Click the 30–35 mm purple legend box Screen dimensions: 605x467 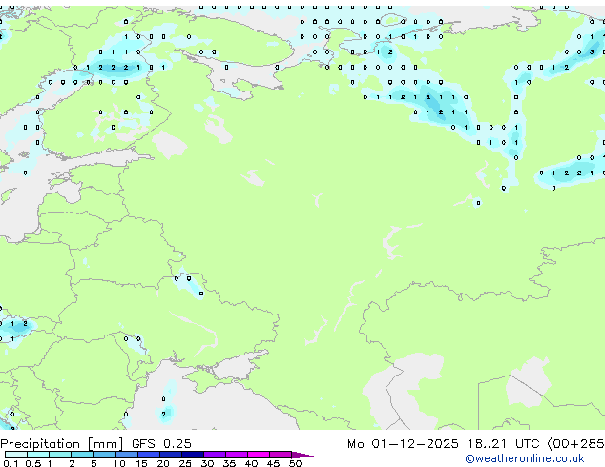tap(215, 455)
